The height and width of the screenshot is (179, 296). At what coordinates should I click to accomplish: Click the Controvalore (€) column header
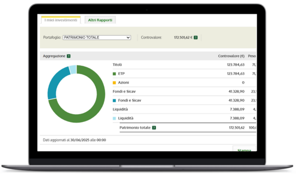[231, 56]
